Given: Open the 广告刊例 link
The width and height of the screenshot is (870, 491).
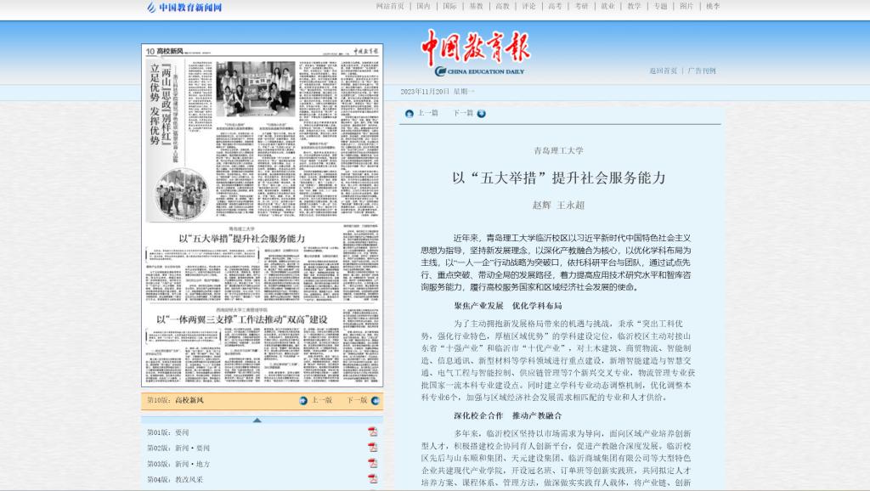Looking at the screenshot, I should [x=702, y=71].
